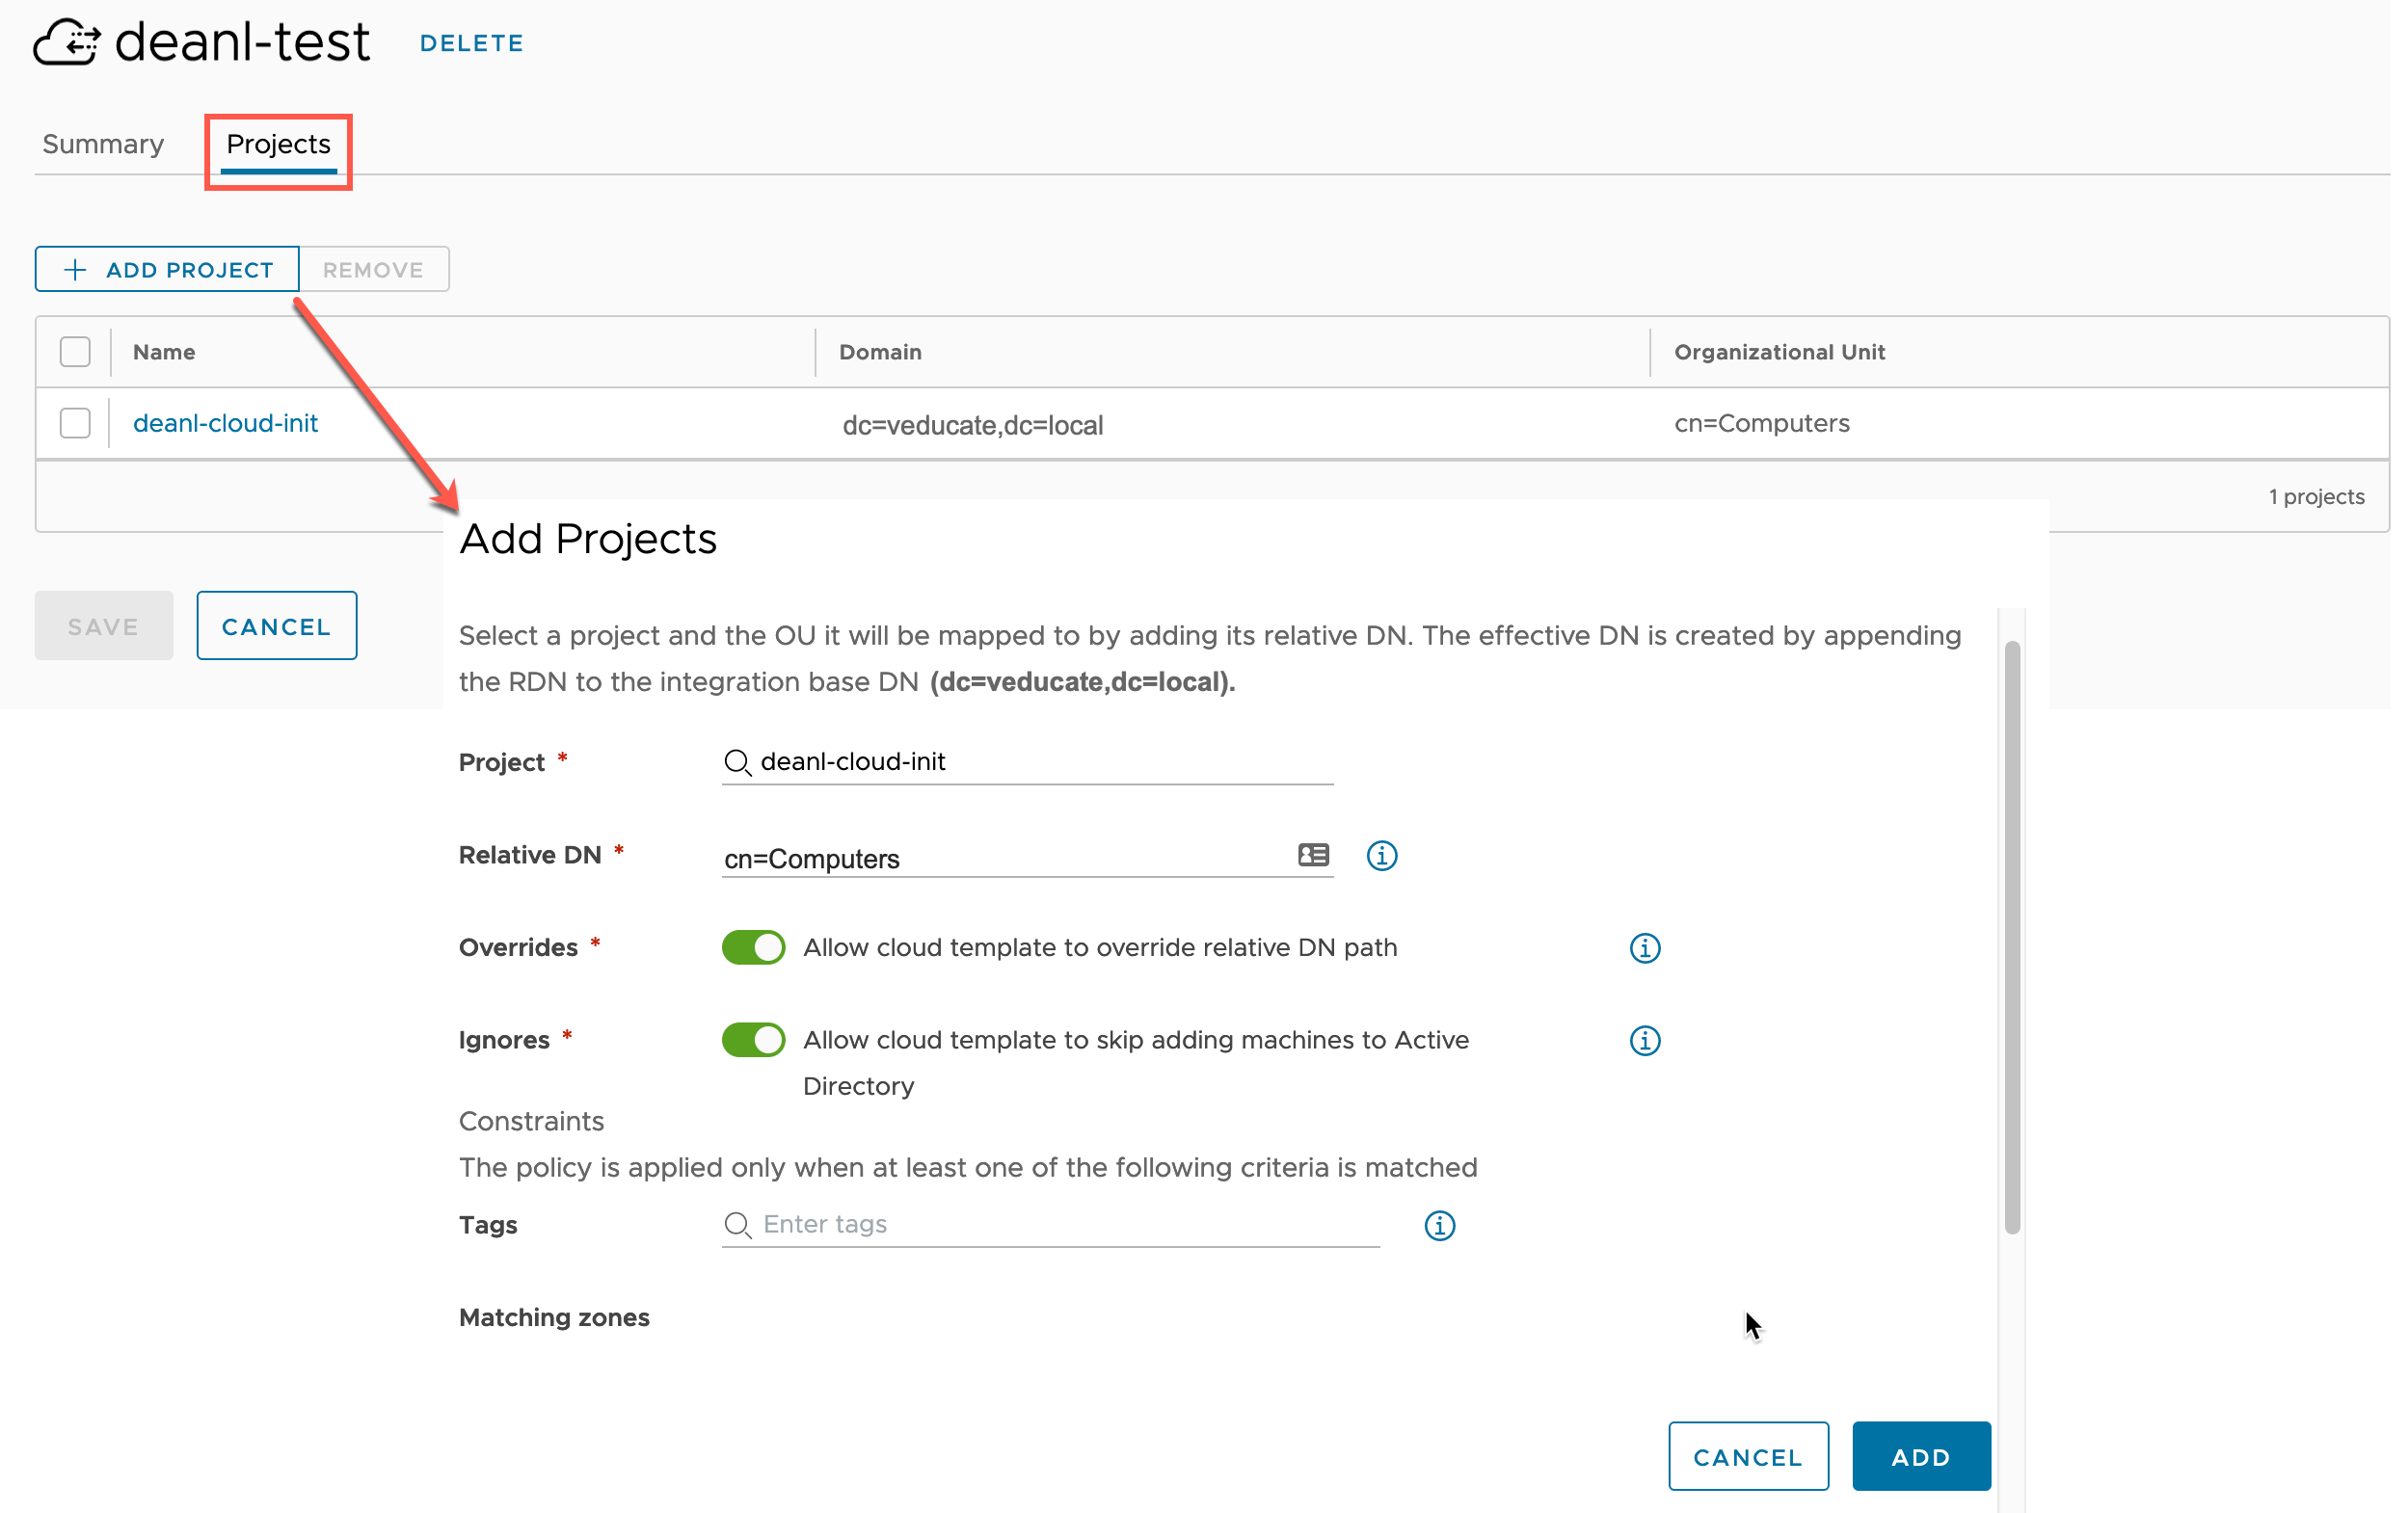Open the deanl-cloud-init project link
Viewport: 2408px width, 1513px height.
226,423
